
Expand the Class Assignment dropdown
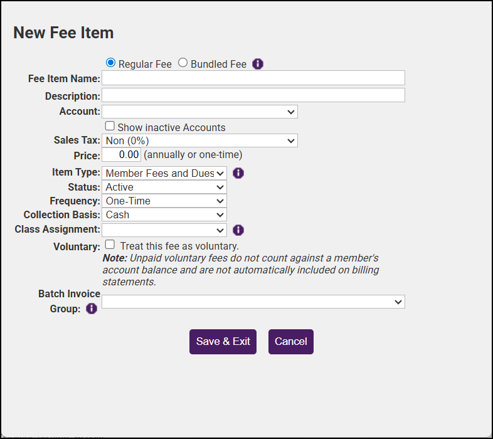[x=164, y=230]
